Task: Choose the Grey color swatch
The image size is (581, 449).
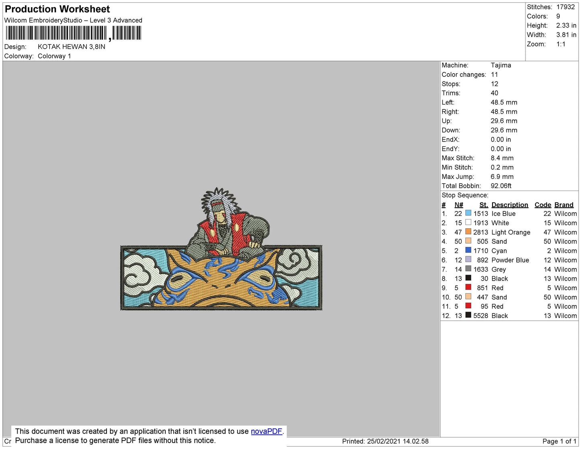Action: coord(468,269)
